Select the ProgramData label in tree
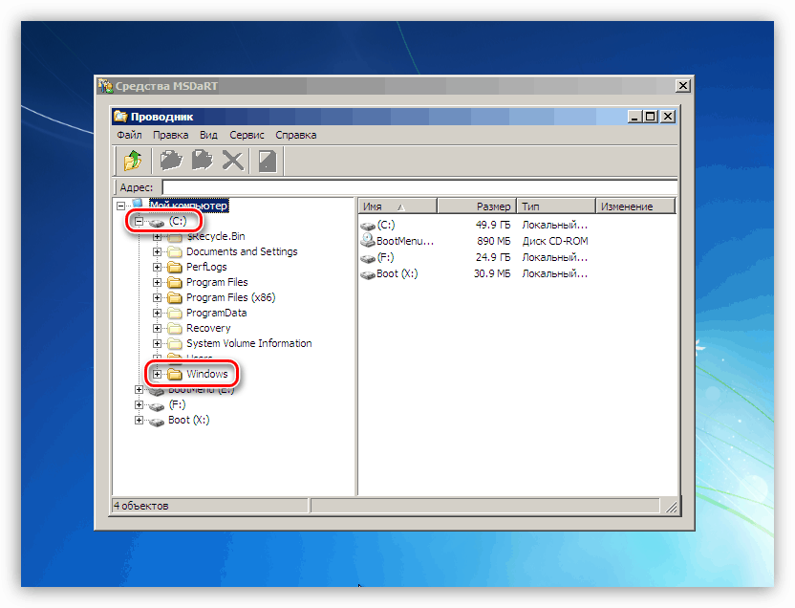This screenshot has width=795, height=608. point(217,313)
